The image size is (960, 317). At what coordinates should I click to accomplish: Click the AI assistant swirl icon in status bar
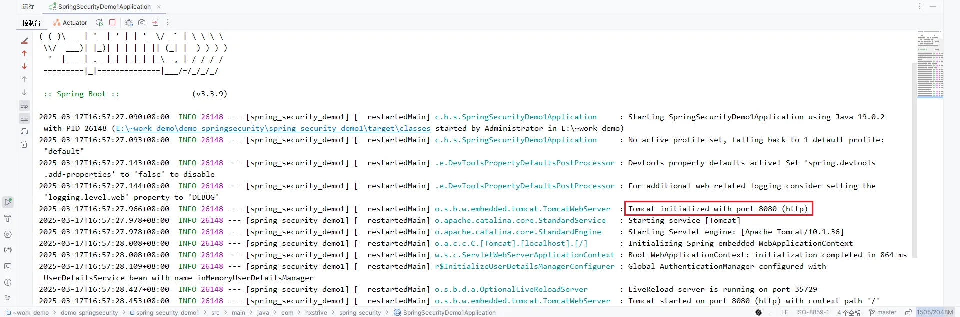click(758, 313)
